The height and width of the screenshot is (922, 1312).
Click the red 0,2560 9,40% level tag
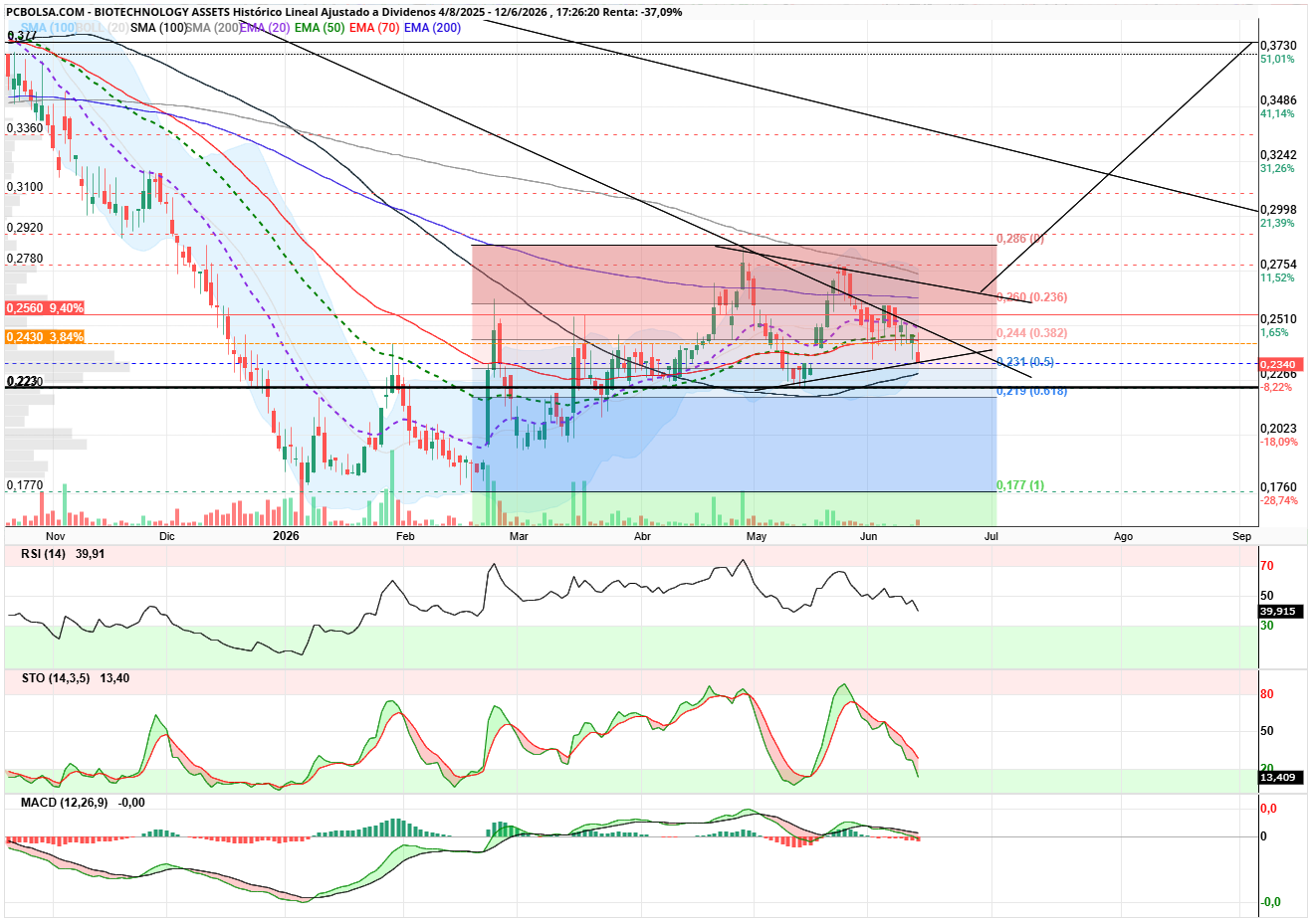point(45,308)
